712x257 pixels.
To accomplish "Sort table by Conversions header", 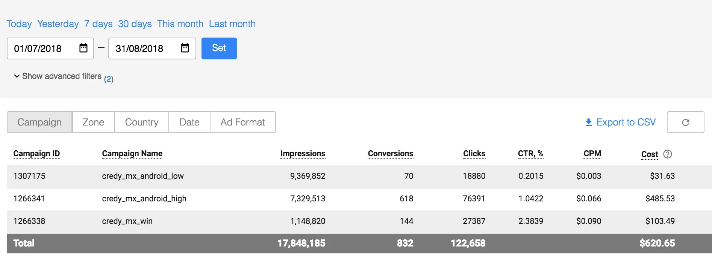I will 390,154.
